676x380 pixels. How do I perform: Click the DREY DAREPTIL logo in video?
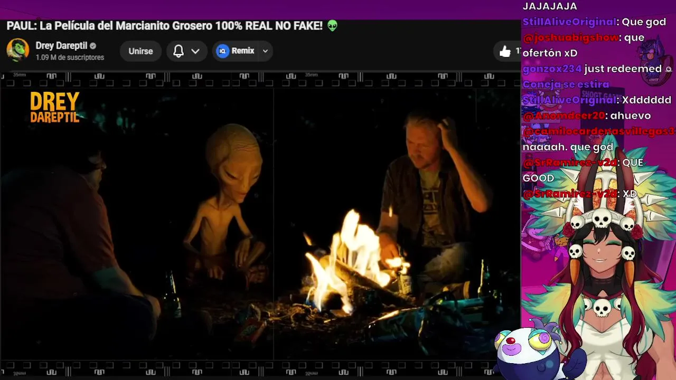click(55, 107)
